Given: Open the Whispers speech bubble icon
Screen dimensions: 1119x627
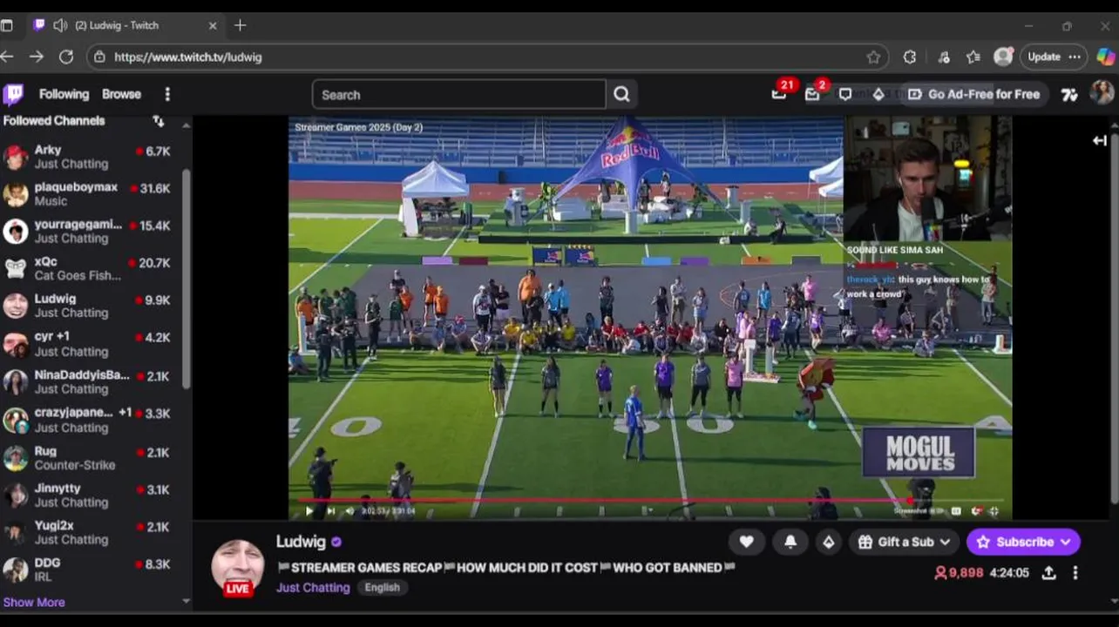Looking at the screenshot, I should coord(845,94).
